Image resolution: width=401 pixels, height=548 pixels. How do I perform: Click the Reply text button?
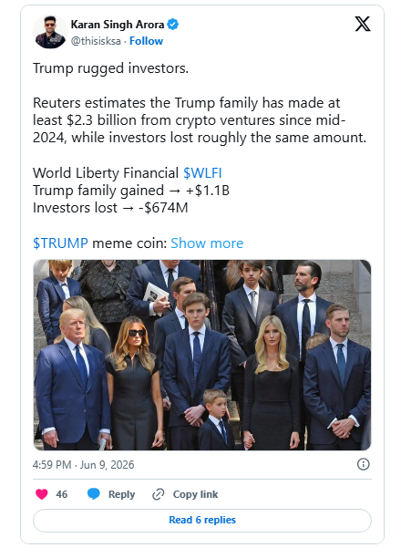coord(121,494)
